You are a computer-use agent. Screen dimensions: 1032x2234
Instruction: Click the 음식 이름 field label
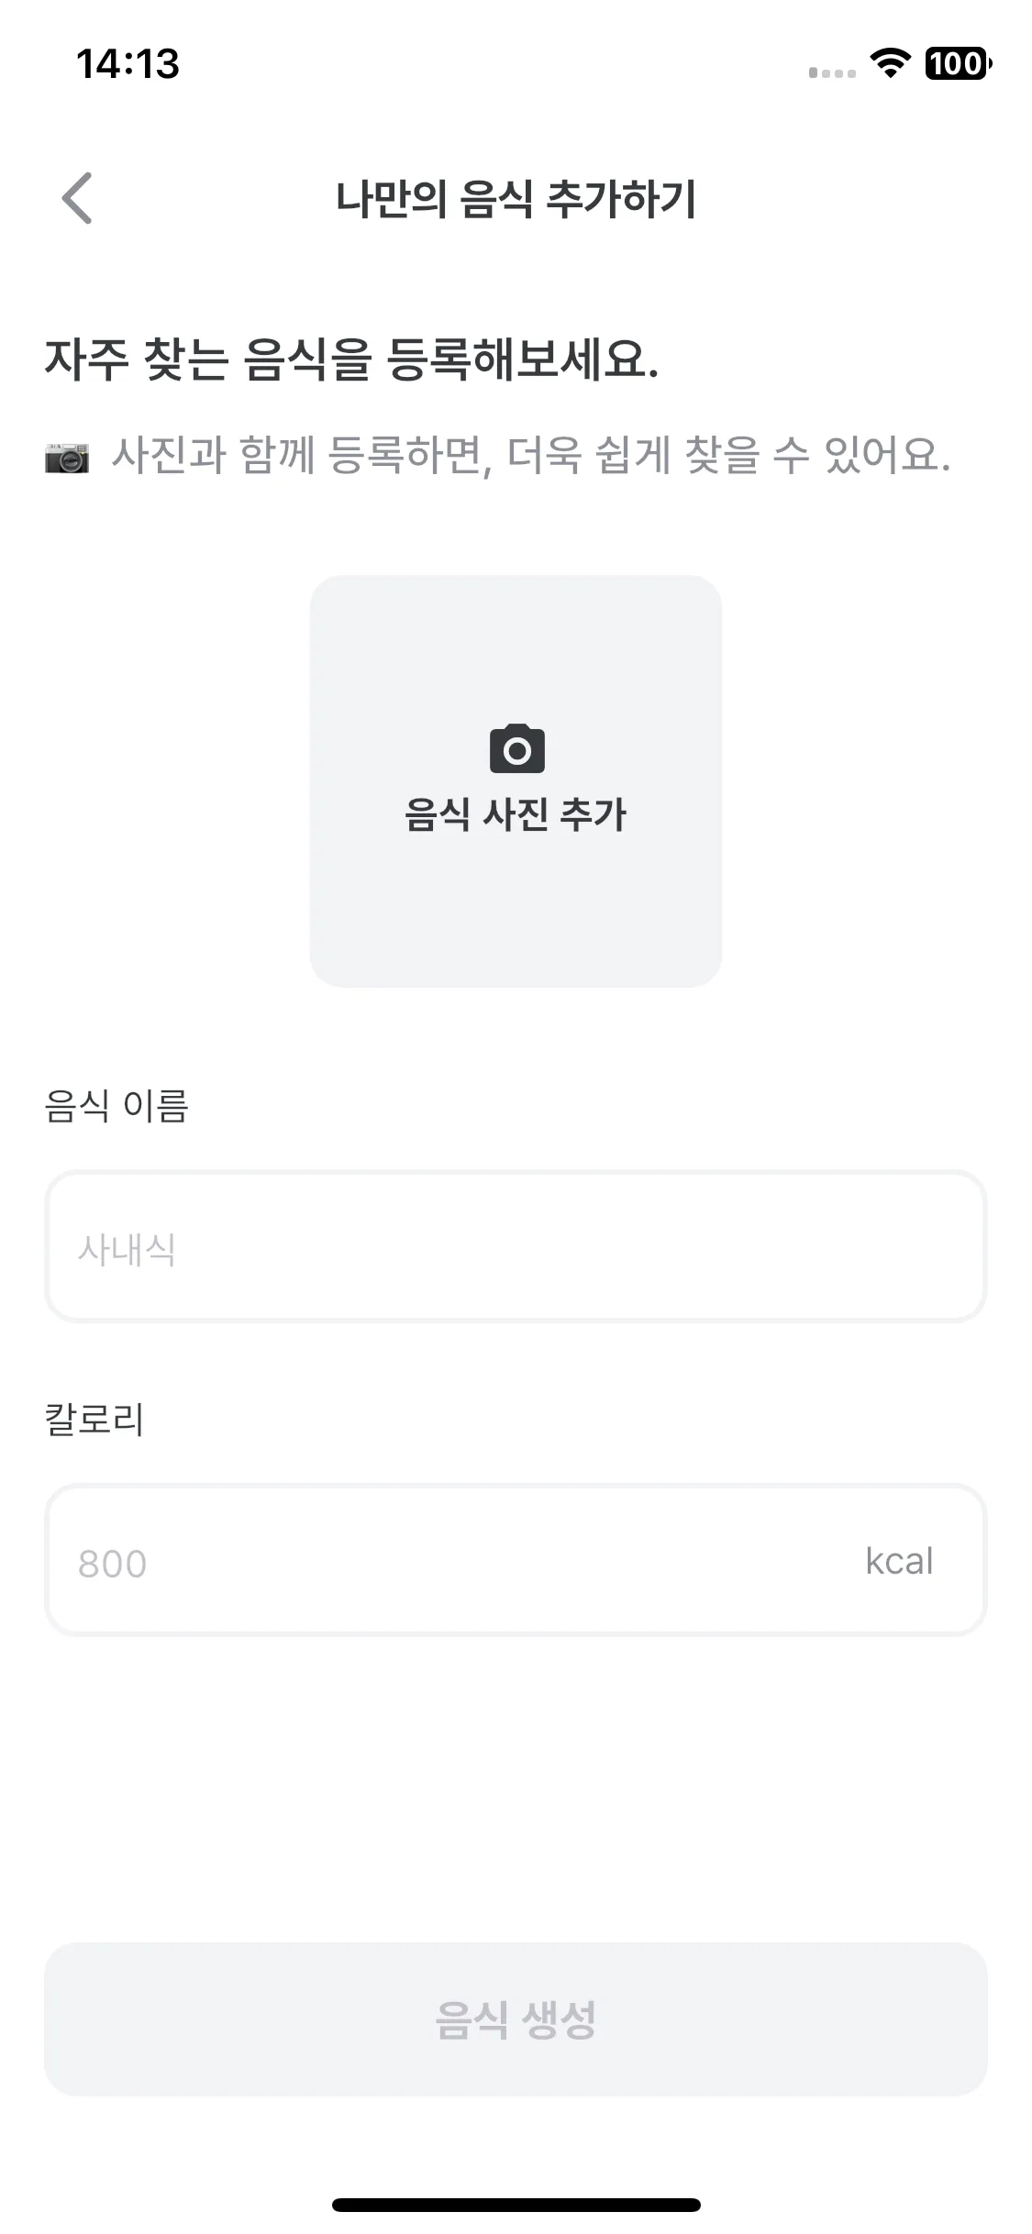point(117,1105)
